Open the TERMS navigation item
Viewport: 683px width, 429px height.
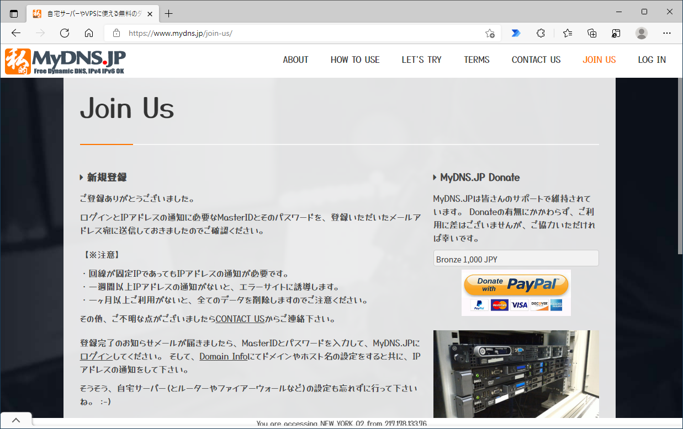pos(476,60)
